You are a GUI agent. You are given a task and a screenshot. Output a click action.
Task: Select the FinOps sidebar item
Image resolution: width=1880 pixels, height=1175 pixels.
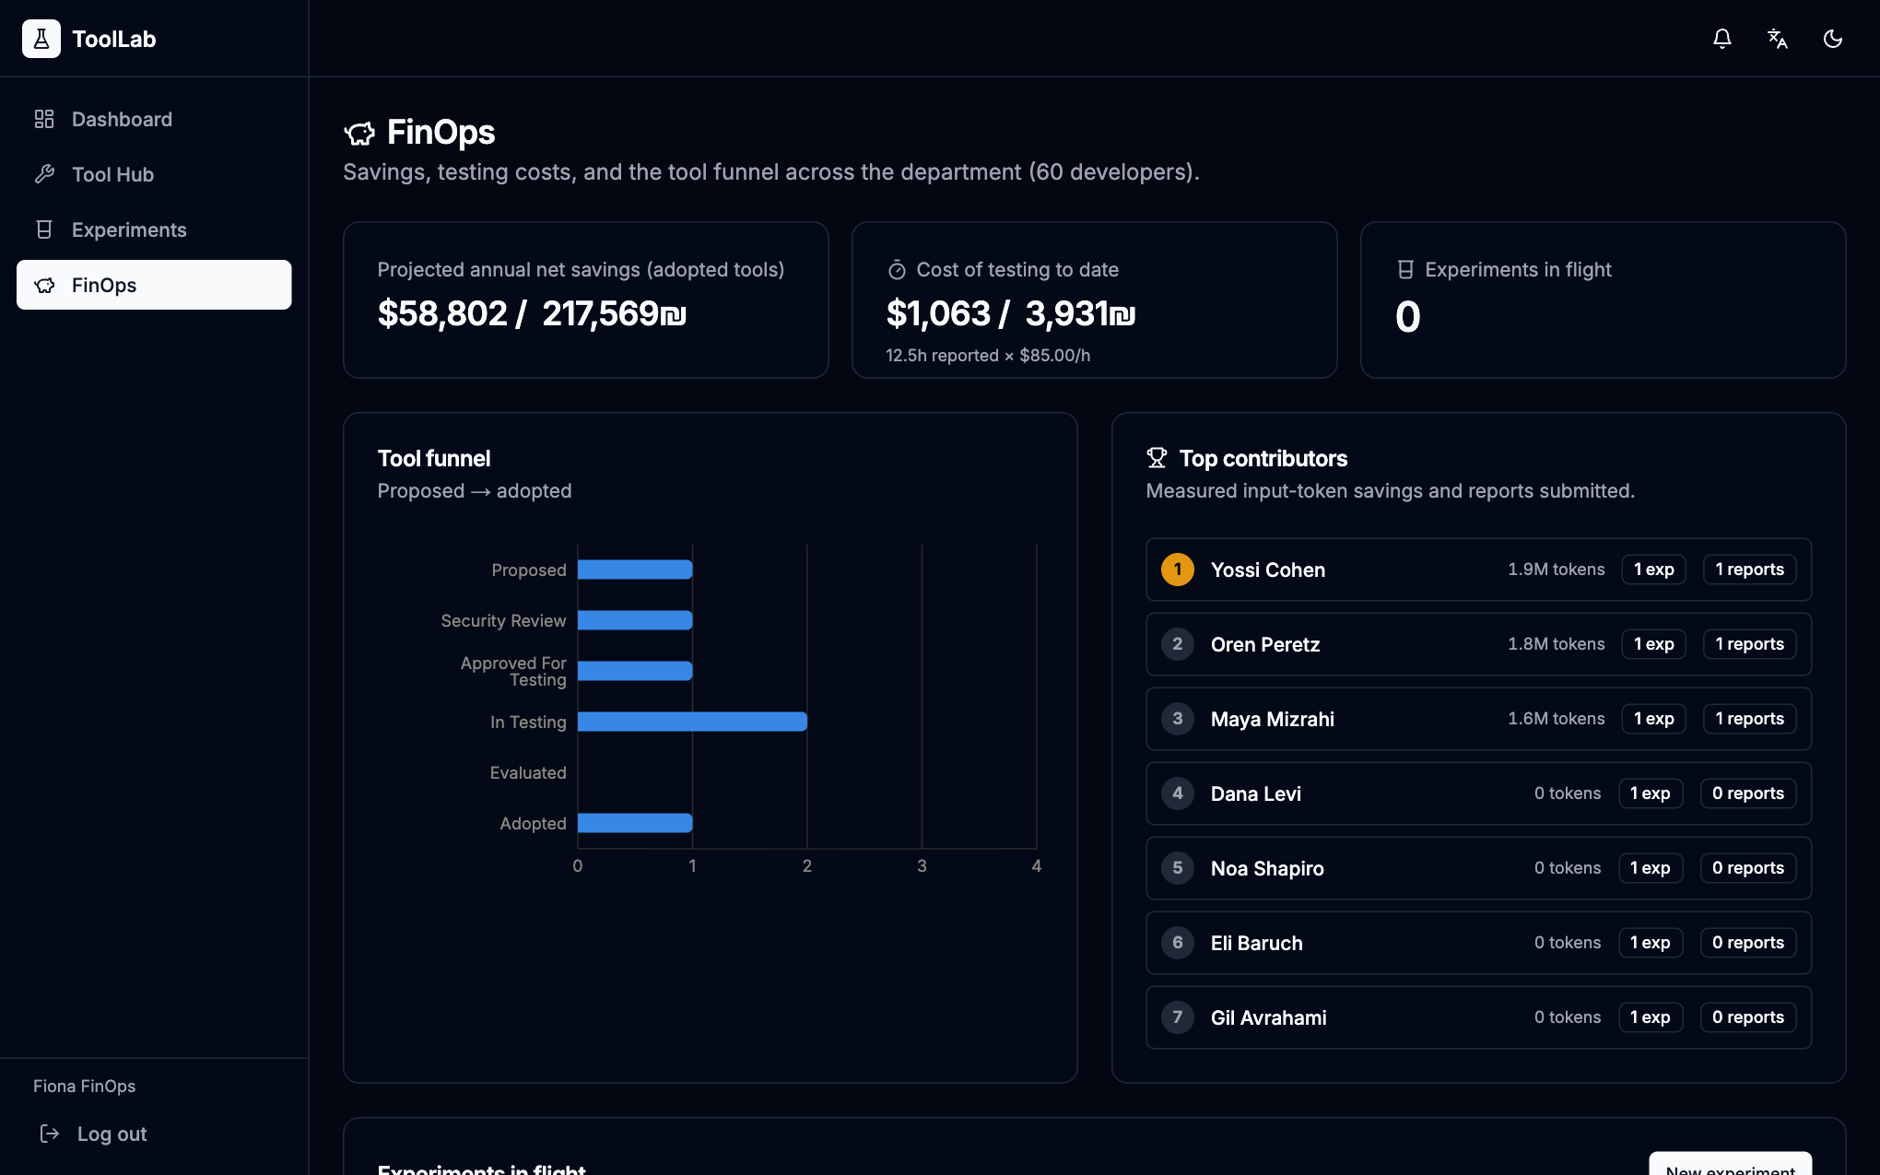[154, 285]
